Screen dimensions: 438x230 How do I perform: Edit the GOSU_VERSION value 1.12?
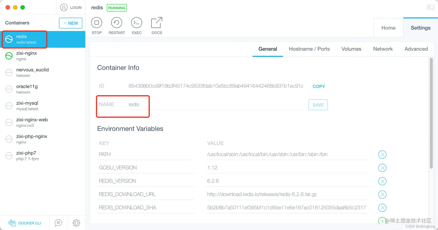tap(286, 168)
